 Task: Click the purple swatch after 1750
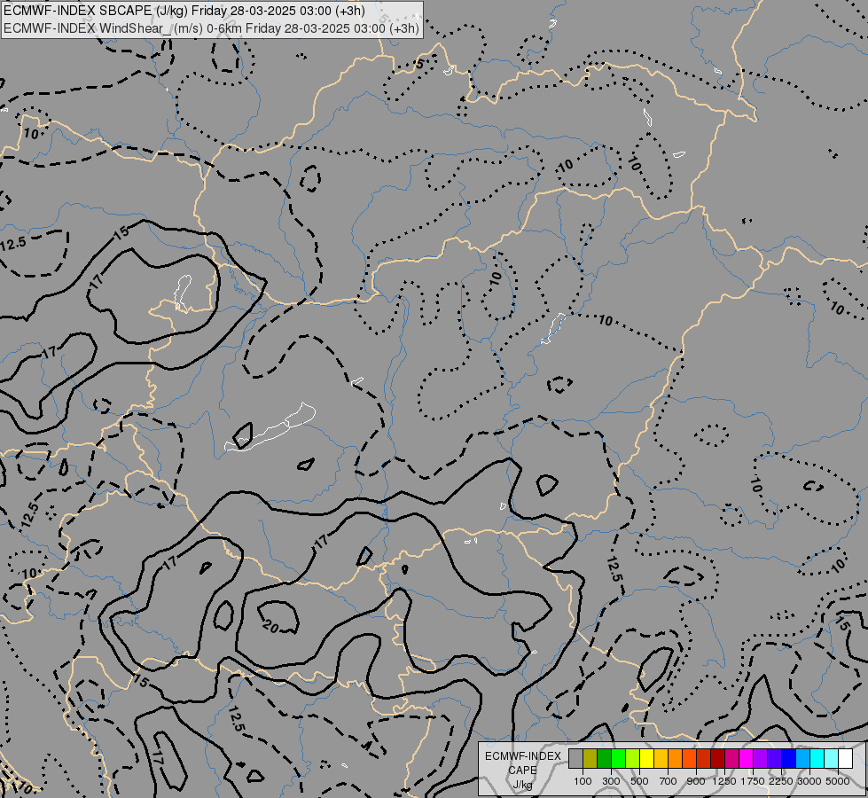coord(761,758)
